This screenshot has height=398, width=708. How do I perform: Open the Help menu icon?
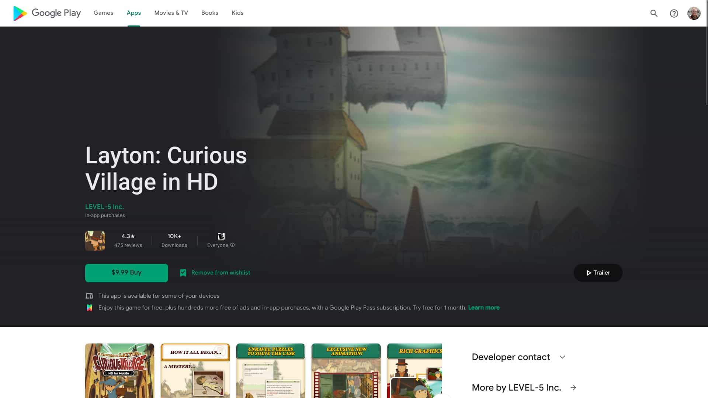pyautogui.click(x=674, y=13)
